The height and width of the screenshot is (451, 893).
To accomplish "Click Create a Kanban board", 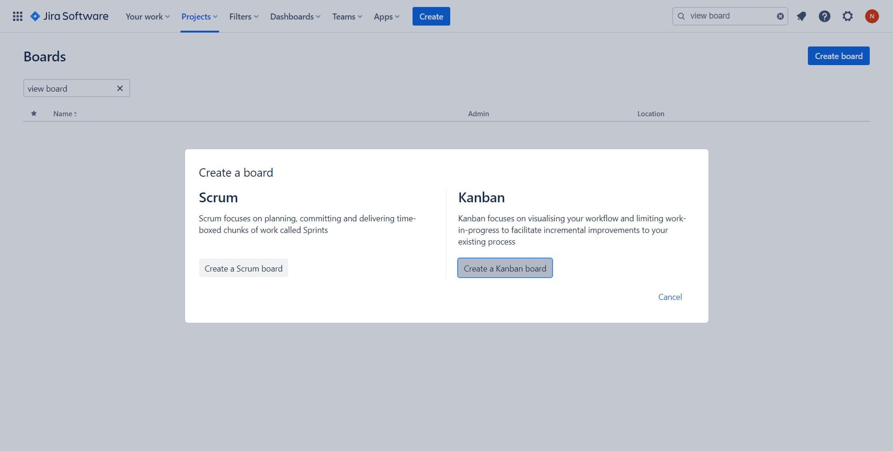I will pyautogui.click(x=505, y=268).
